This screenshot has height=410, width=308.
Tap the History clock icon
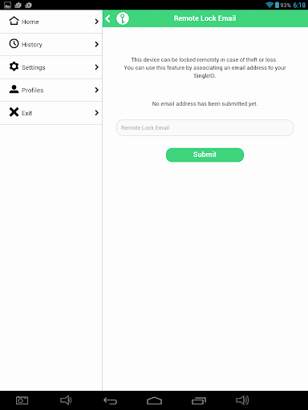pyautogui.click(x=14, y=43)
